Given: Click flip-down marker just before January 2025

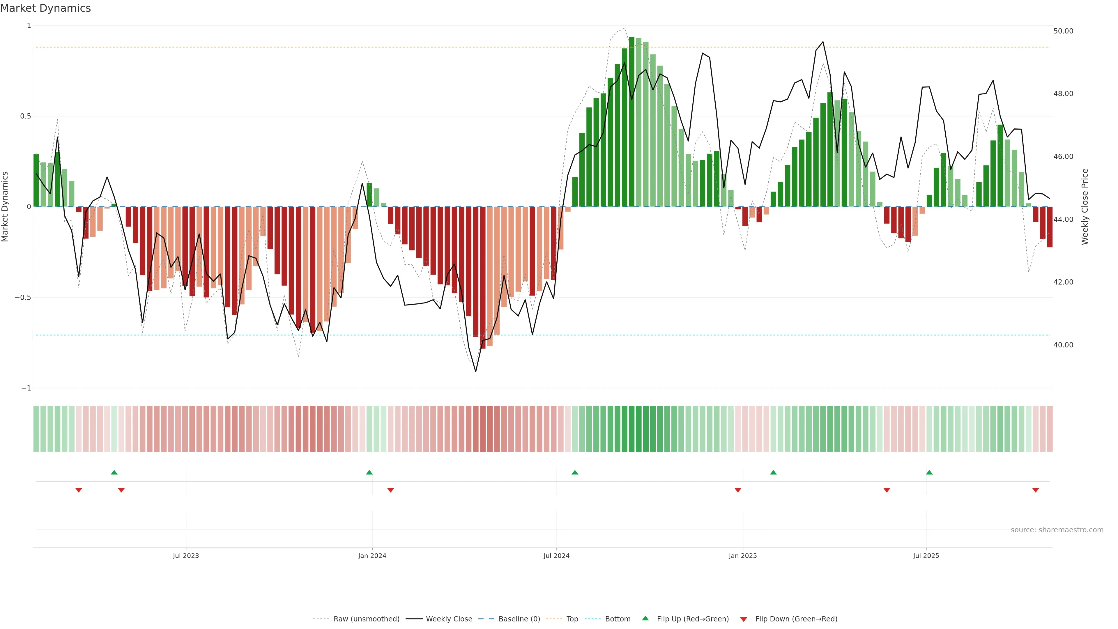Looking at the screenshot, I should [738, 490].
